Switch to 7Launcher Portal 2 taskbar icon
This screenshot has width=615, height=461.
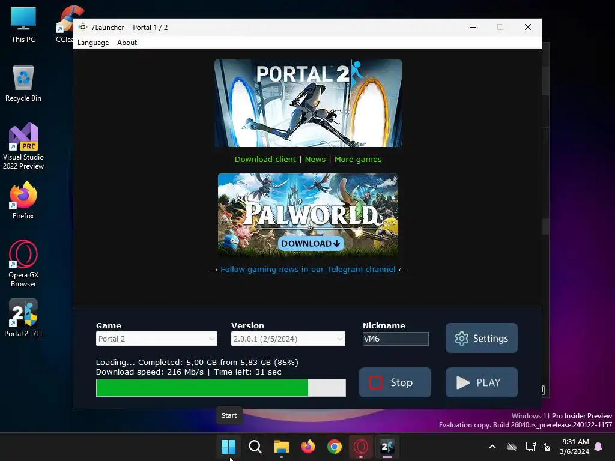tap(387, 447)
